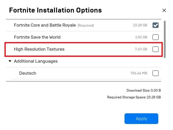Tick the High Resolution Textures checkbox
The image size is (173, 130).
coord(155,49)
